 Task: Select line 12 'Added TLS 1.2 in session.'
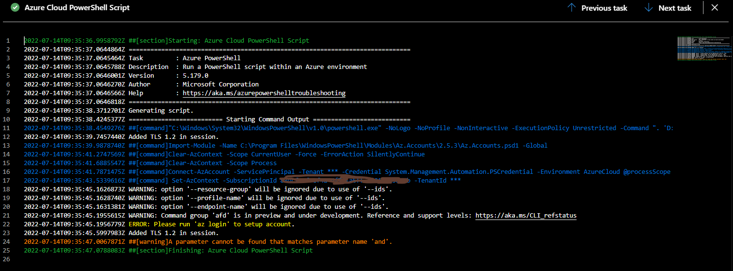click(x=121, y=136)
